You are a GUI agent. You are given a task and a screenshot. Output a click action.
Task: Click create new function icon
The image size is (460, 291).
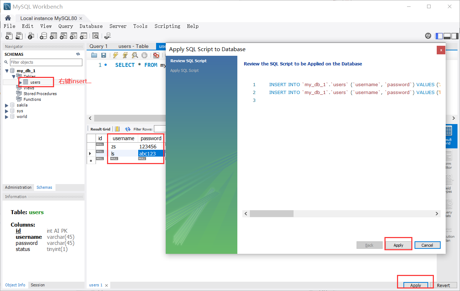tap(83, 36)
